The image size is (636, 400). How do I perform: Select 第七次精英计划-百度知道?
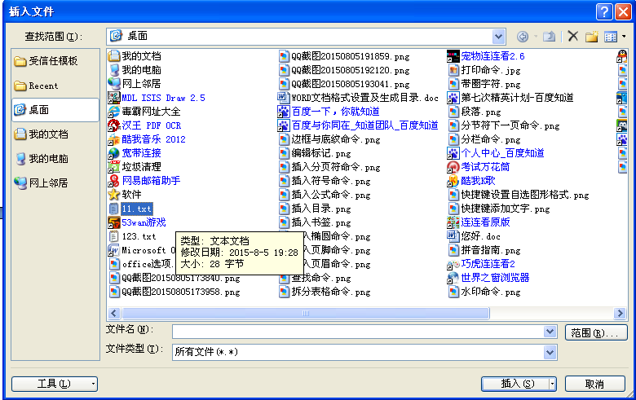510,98
